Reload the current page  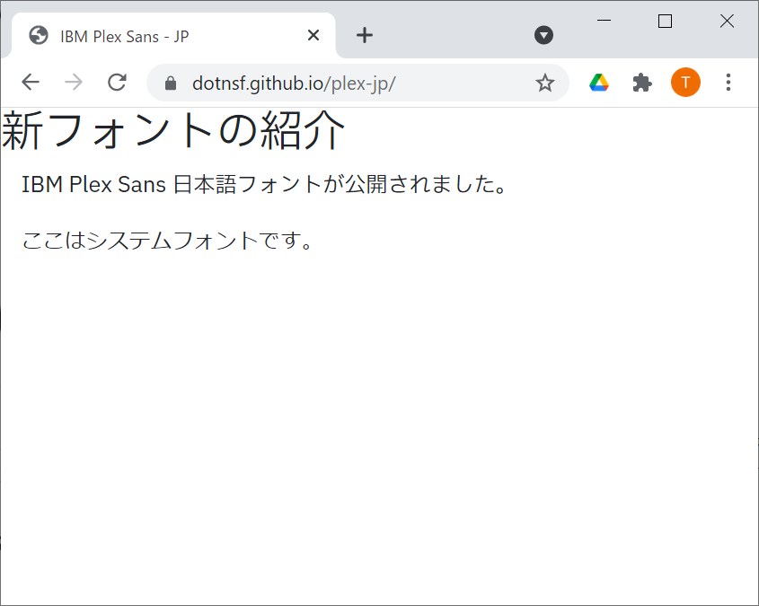coord(117,83)
